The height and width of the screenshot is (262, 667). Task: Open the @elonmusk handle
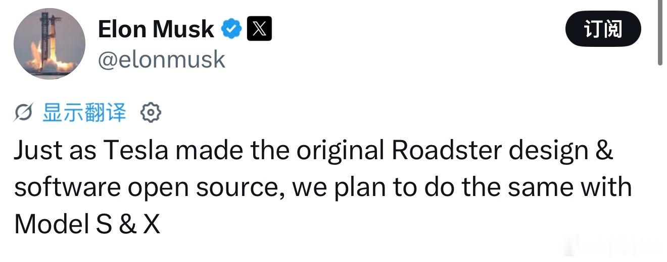(161, 60)
